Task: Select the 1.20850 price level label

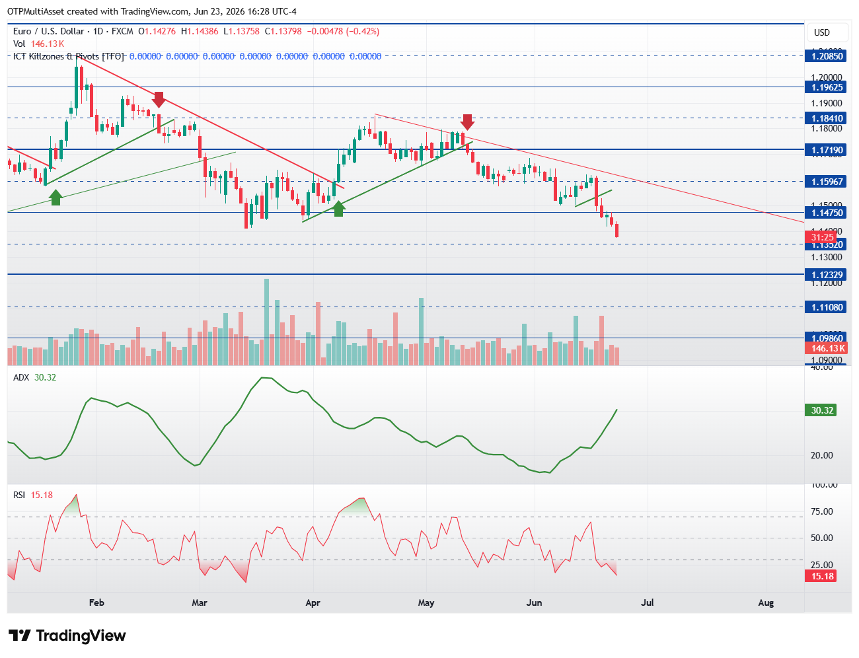Action: point(827,56)
